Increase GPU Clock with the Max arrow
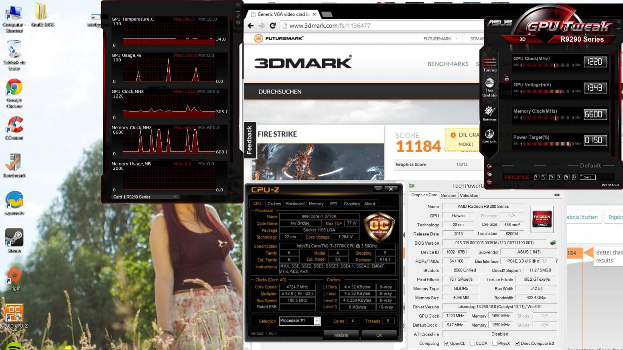Image resolution: width=623 pixels, height=350 pixels. click(x=573, y=65)
